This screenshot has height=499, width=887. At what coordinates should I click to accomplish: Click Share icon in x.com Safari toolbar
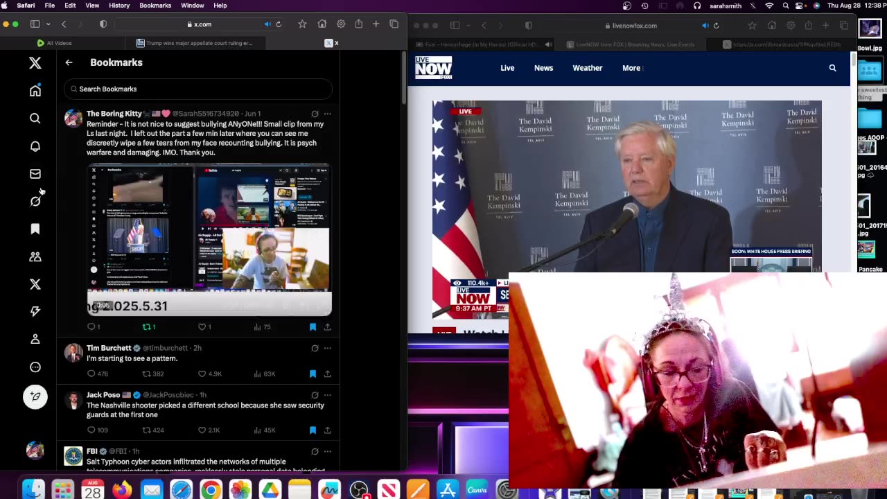[358, 24]
